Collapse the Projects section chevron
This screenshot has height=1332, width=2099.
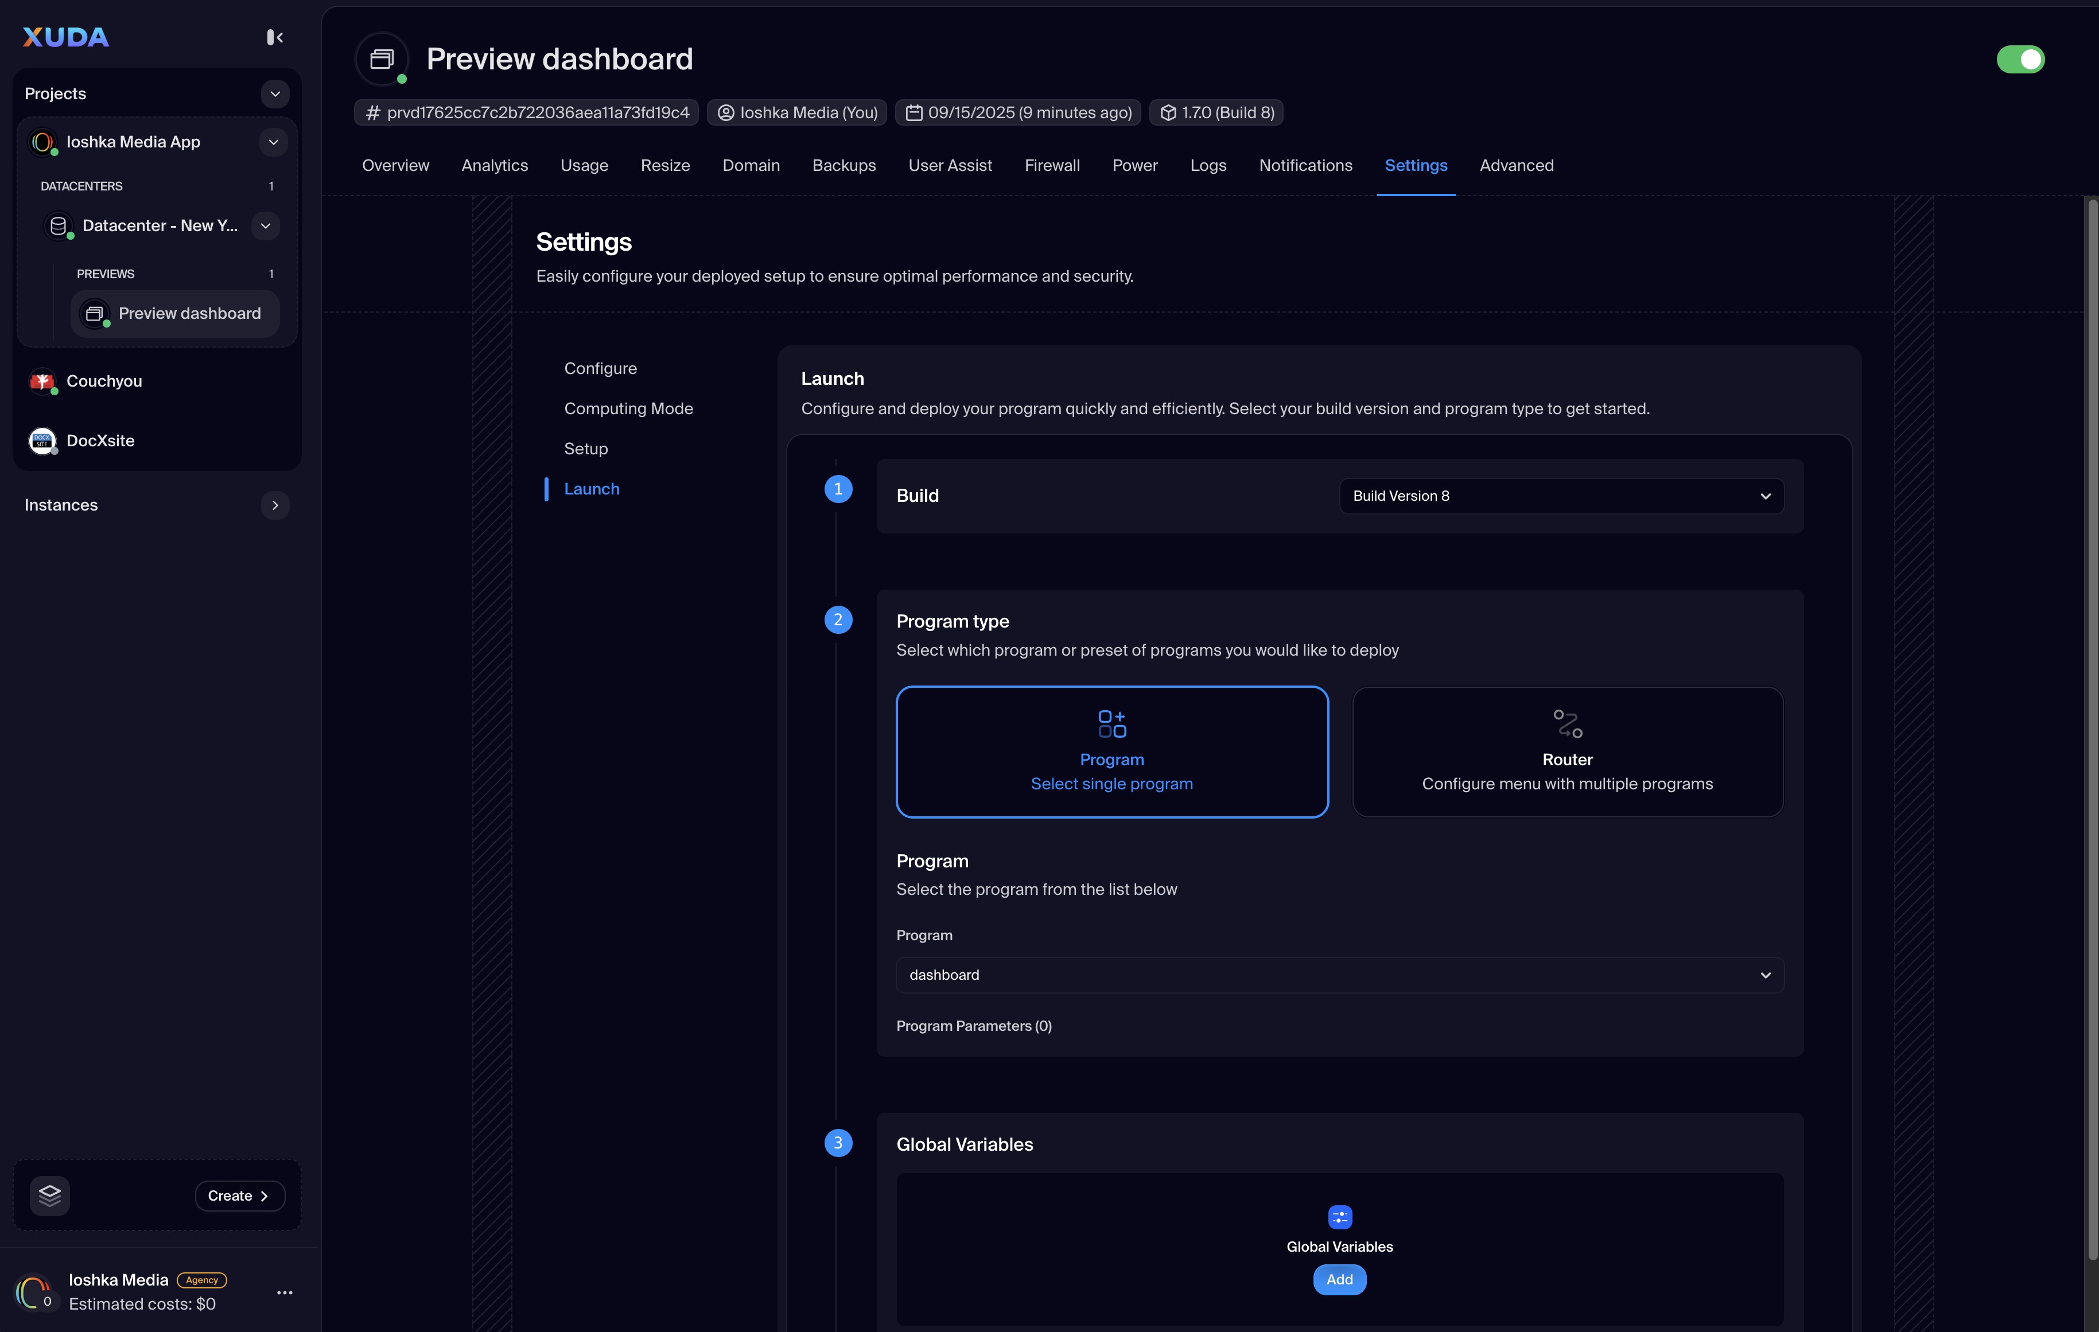[x=275, y=93]
